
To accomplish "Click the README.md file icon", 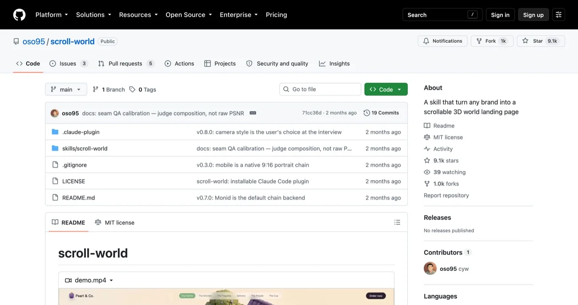I will [55, 198].
